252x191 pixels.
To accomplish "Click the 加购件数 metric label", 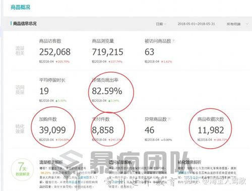I will point(48,119).
